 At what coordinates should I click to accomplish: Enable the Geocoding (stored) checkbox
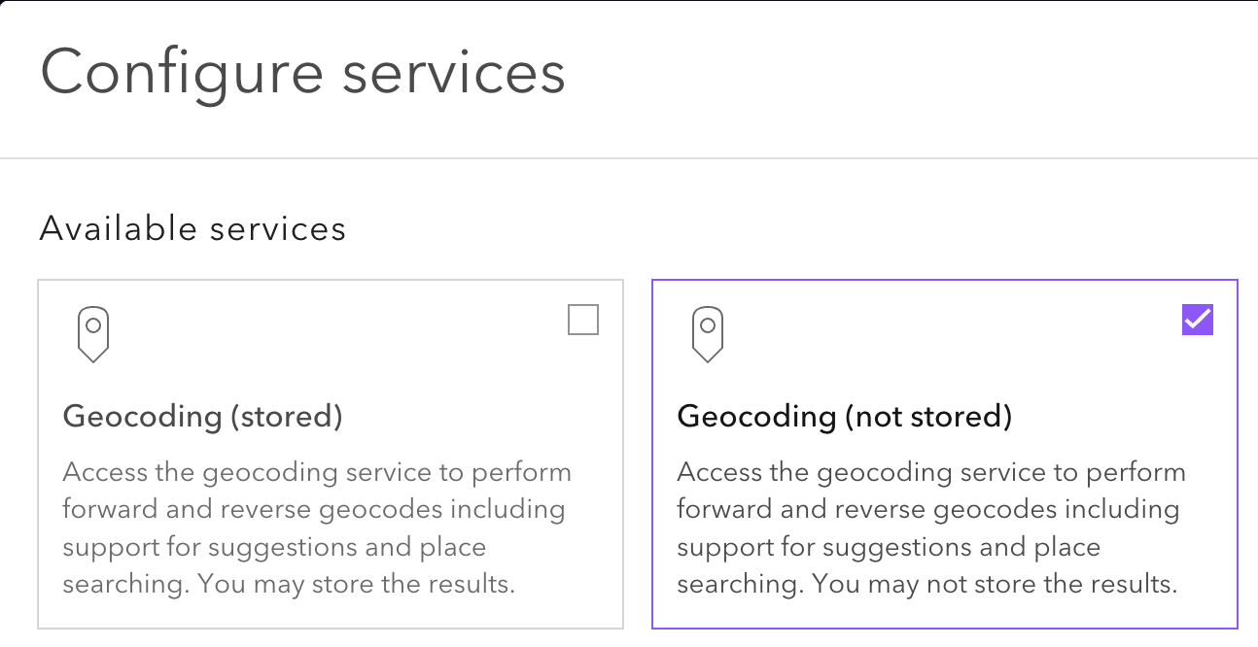[x=583, y=320]
